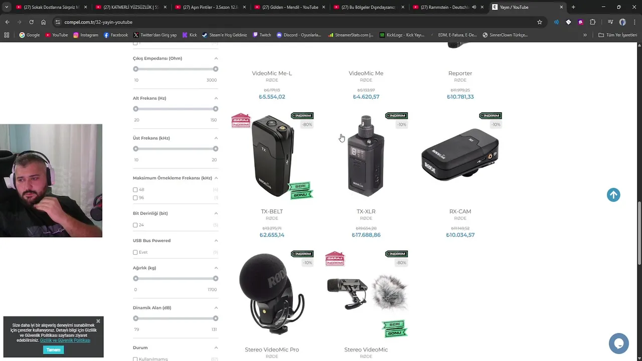The image size is (642, 361).
Task: Click the Çıkış Empedansı slider's left handle
Action: [x=135, y=69]
